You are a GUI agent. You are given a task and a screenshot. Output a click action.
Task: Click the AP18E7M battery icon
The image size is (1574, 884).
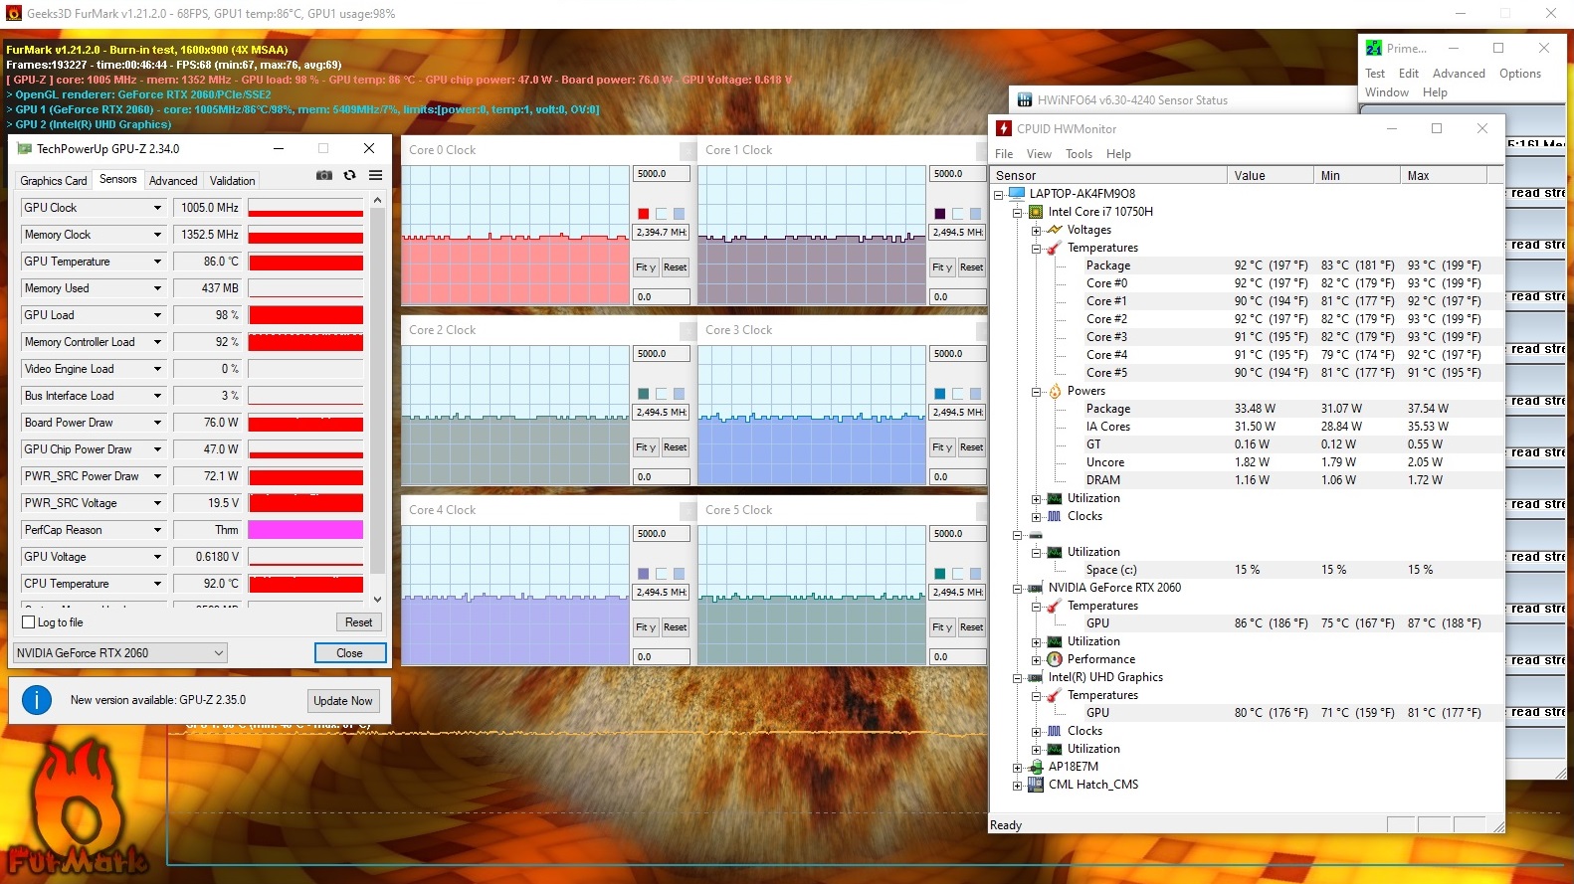tap(1036, 767)
